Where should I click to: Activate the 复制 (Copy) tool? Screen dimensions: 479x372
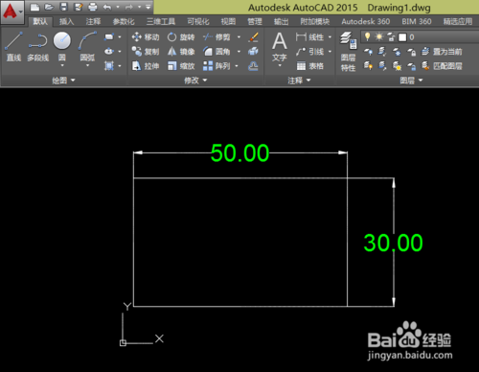[146, 52]
